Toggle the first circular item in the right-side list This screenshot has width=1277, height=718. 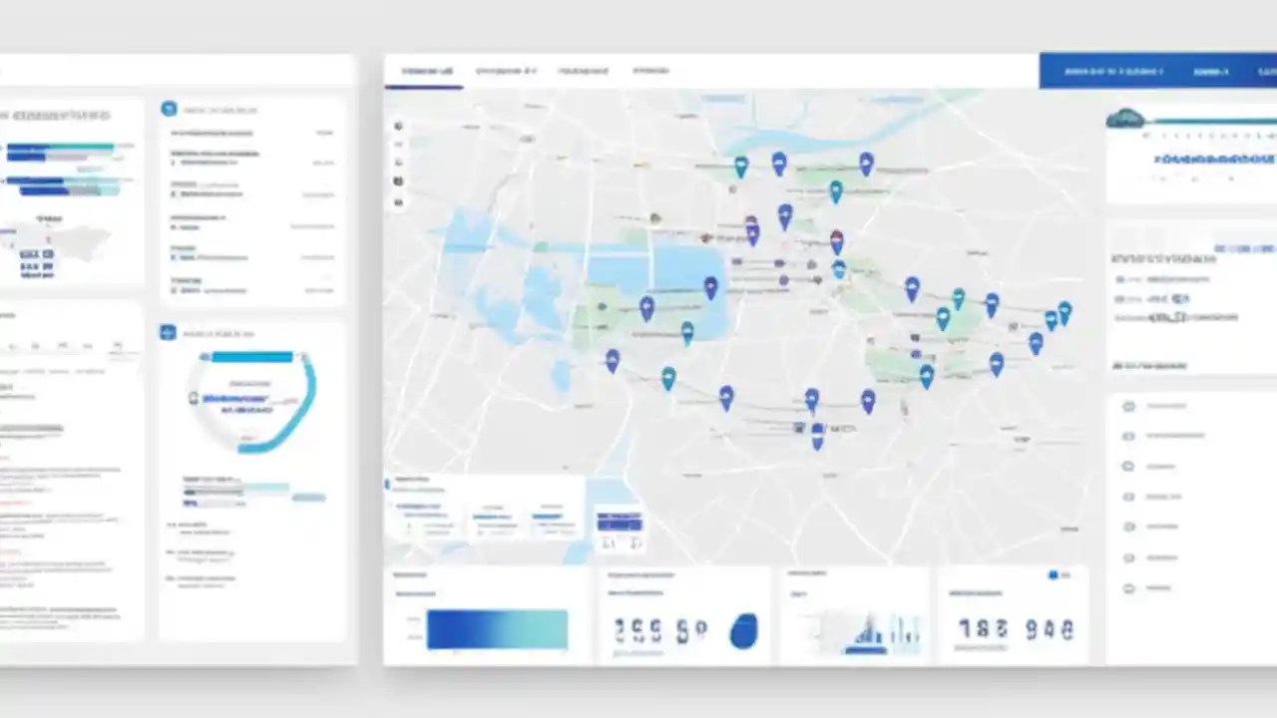1128,406
